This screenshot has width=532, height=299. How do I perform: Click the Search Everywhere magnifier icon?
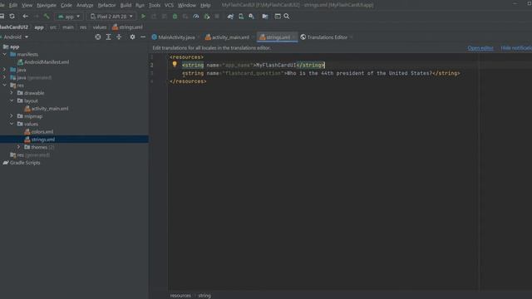point(287,17)
